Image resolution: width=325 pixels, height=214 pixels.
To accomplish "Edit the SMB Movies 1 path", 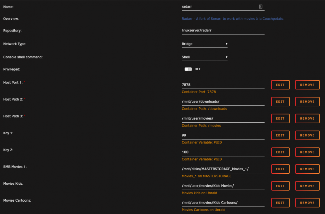I will [280, 169].
